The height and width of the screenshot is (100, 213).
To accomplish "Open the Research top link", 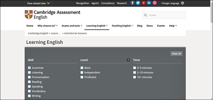I will (x=122, y=3).
